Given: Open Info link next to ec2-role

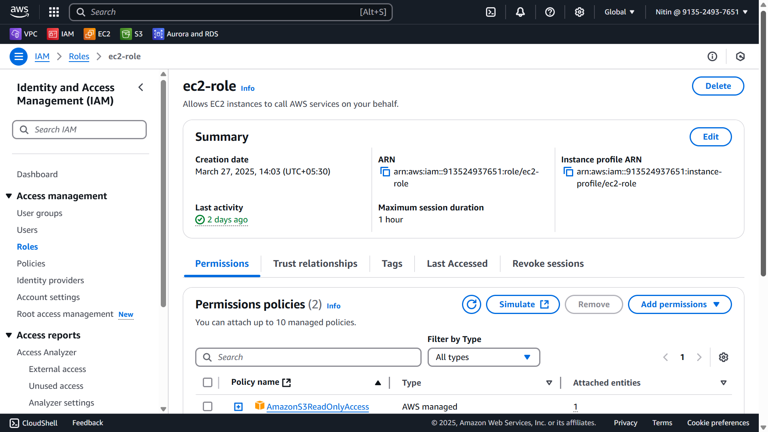Looking at the screenshot, I should [x=248, y=88].
